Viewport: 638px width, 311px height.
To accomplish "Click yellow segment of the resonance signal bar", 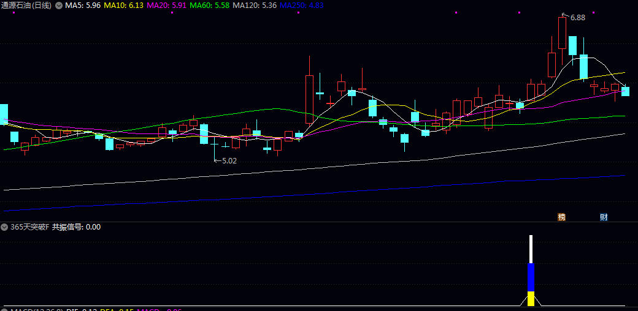I will click(x=531, y=299).
